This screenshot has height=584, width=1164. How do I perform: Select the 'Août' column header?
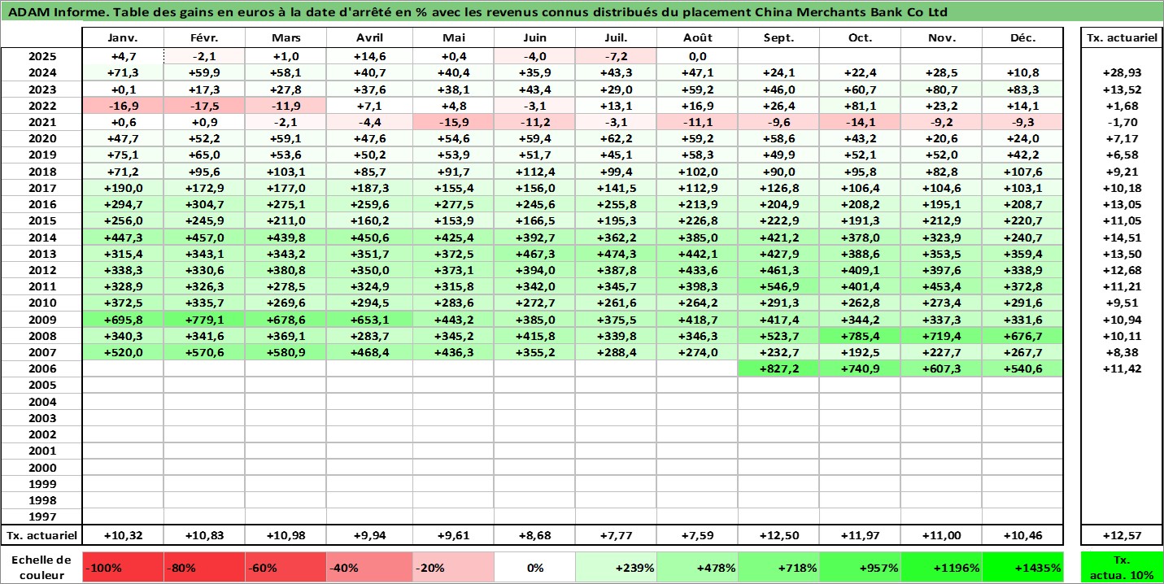click(x=698, y=38)
